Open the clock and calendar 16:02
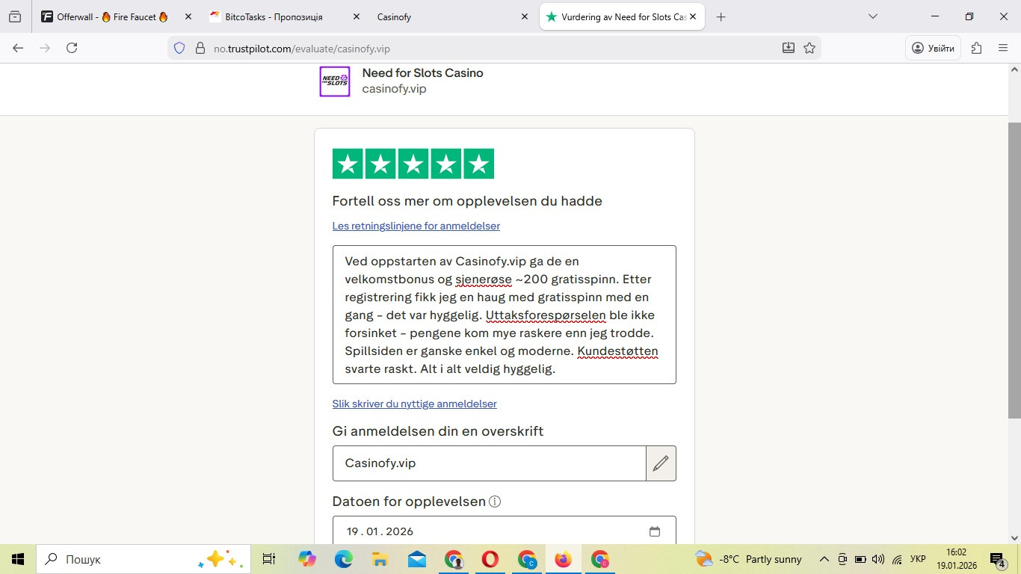 tap(956, 559)
